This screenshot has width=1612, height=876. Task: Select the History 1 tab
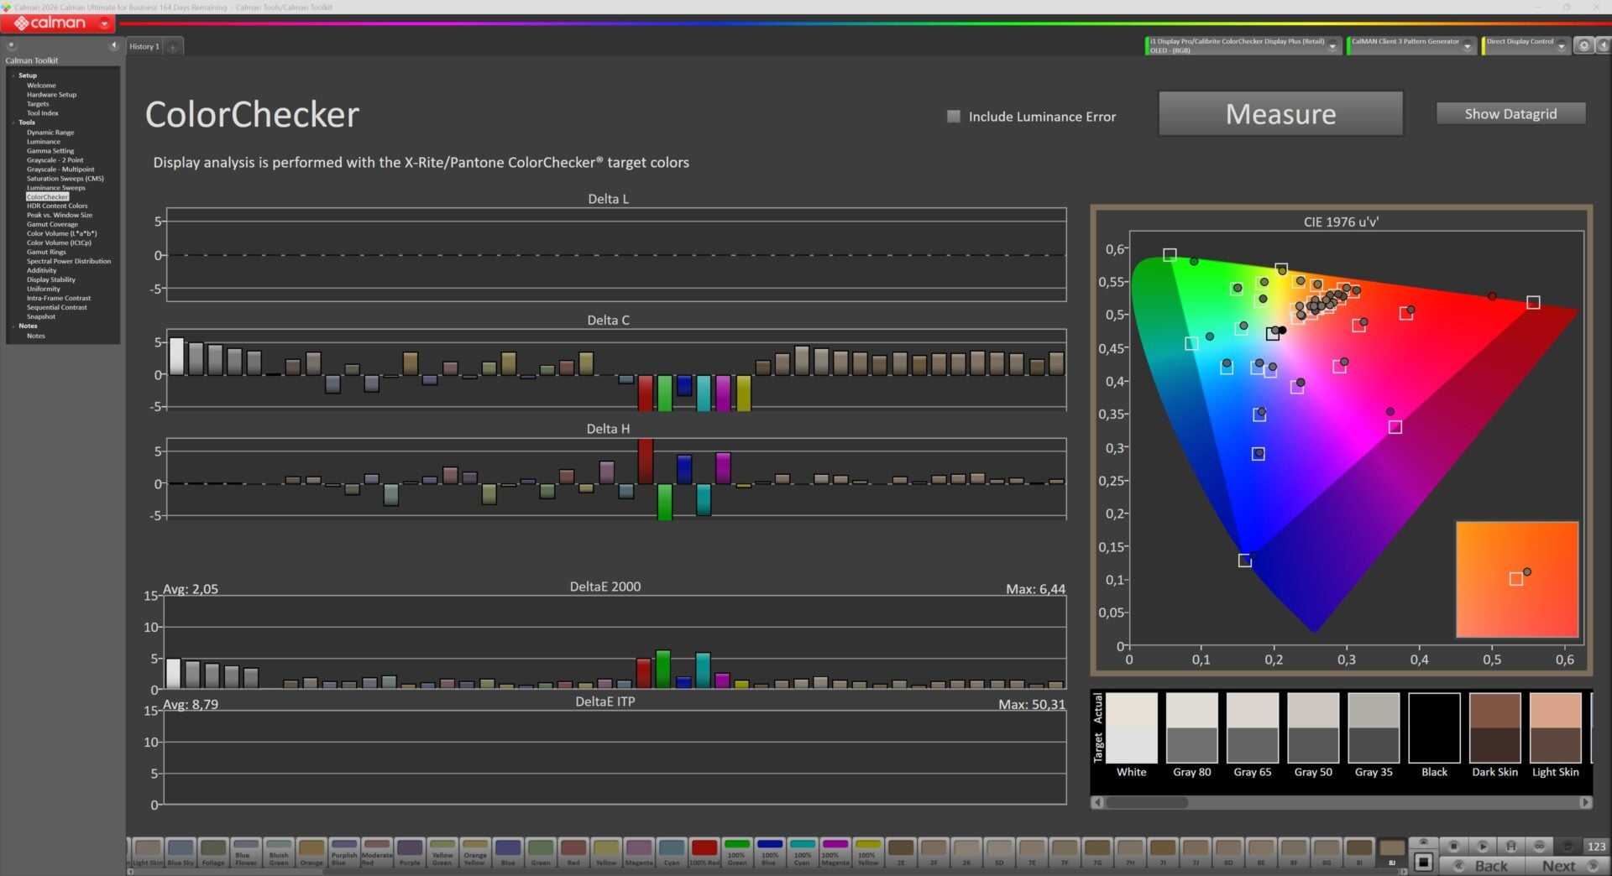[144, 47]
